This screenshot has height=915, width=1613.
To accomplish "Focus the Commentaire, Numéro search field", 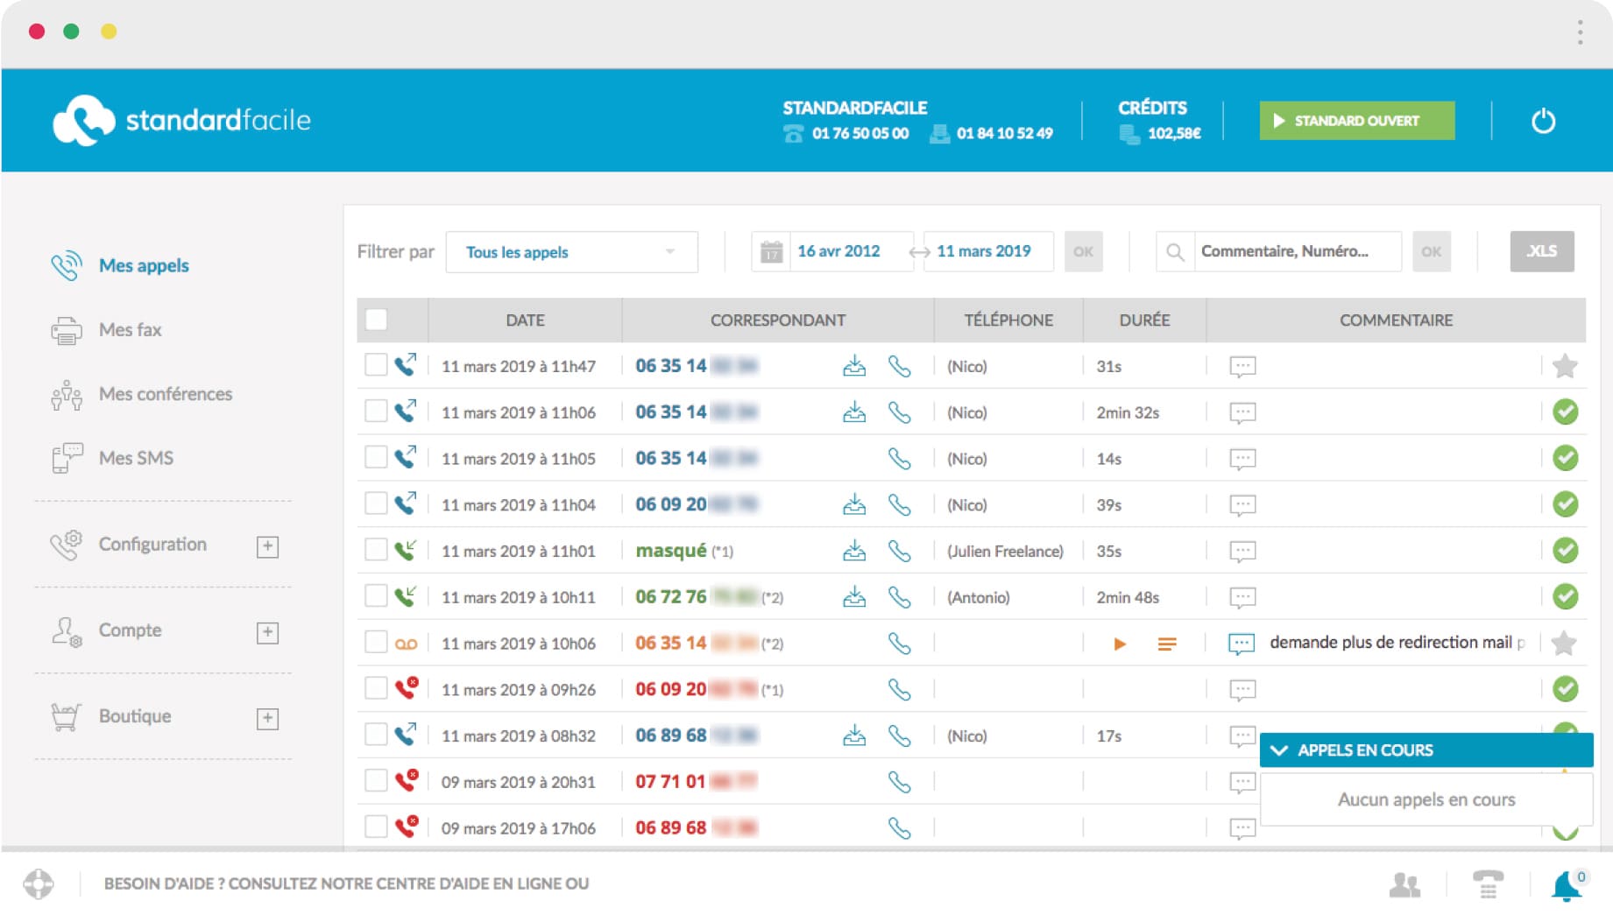I will click(x=1298, y=252).
